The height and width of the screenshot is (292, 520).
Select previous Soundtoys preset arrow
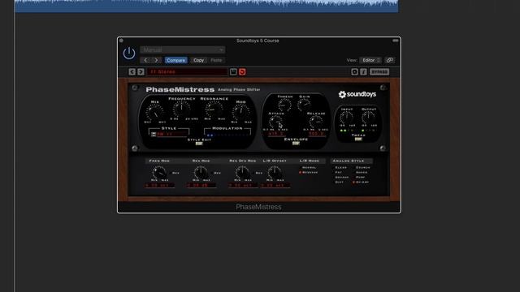[x=132, y=72]
